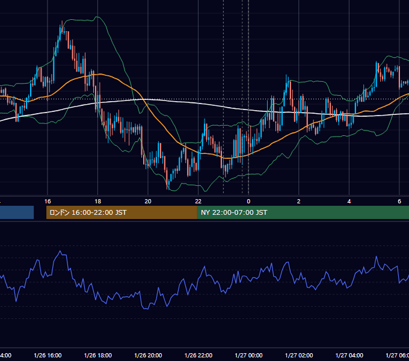Click the "16" hour label on price chart axis

[48, 202]
